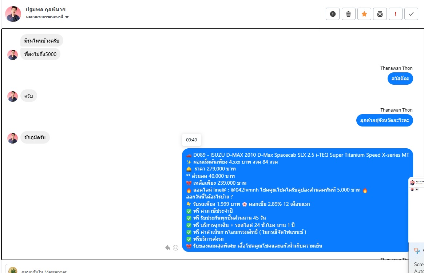Click the message bubble มีรุ่นไหนบ้างครับ
This screenshot has width=424, height=273.
coord(41,40)
